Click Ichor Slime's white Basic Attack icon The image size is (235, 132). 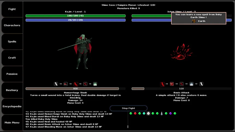coord(201,84)
